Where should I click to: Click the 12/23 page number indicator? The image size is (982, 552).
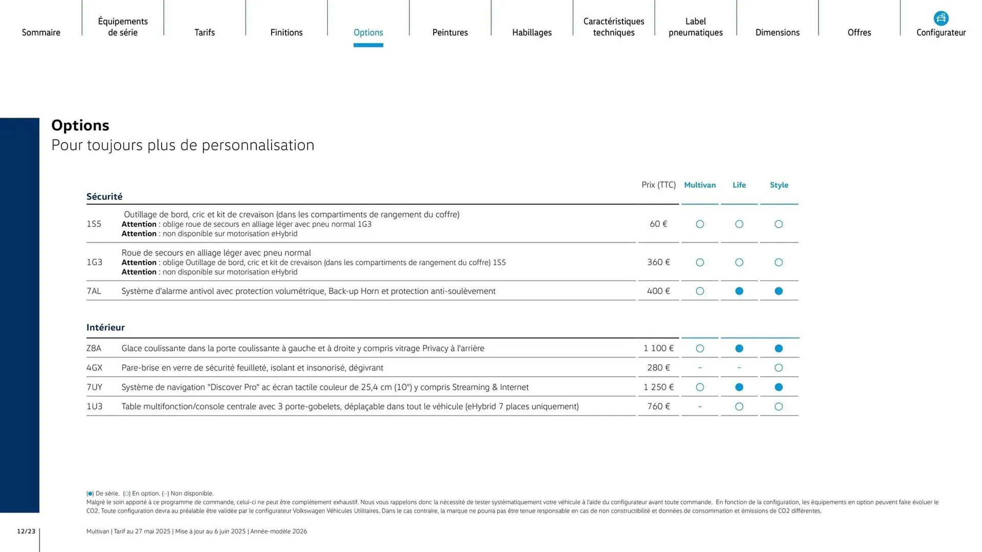tap(26, 532)
